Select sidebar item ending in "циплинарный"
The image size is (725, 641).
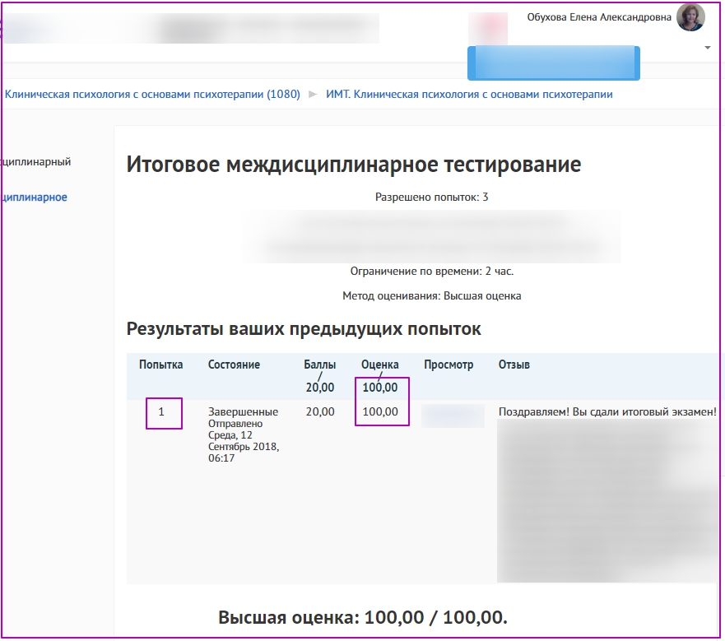click(x=35, y=162)
